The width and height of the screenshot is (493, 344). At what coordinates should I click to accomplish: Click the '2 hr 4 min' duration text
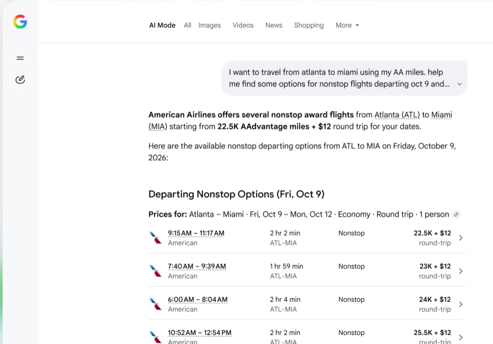285,299
